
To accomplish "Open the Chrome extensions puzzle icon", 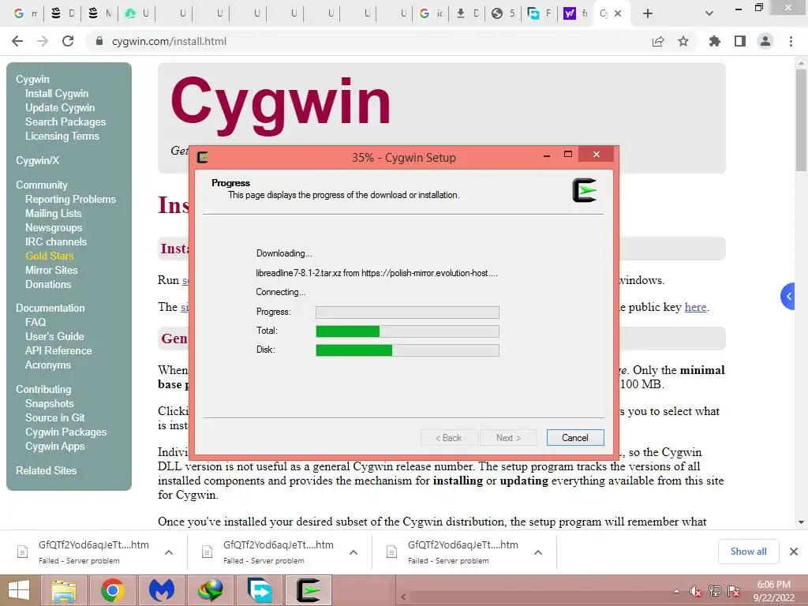I will coord(715,41).
